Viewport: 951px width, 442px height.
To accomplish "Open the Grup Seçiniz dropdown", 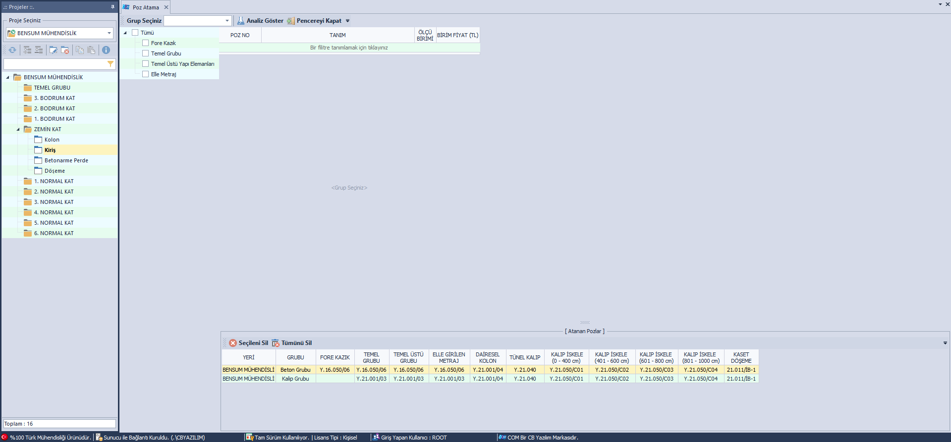I will [x=227, y=21].
